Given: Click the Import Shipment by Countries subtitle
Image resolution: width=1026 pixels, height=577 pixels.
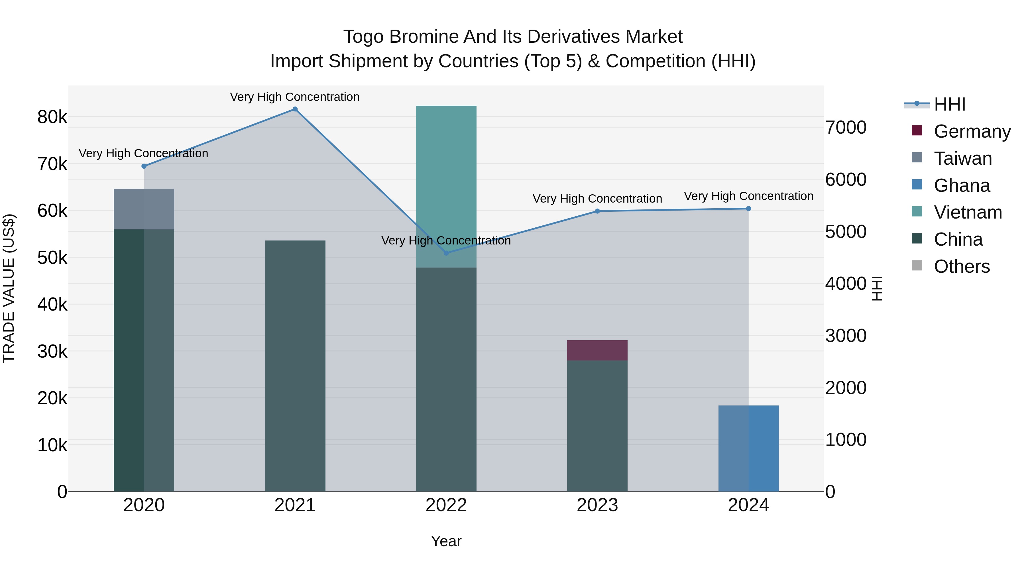Looking at the screenshot, I should pos(513,61).
